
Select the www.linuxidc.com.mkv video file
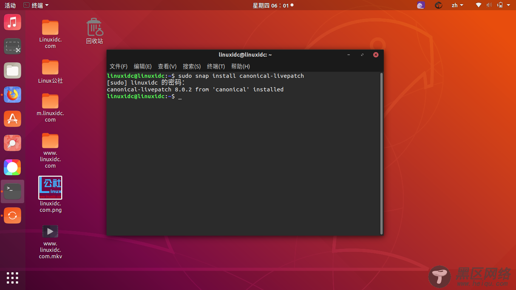tap(50, 242)
